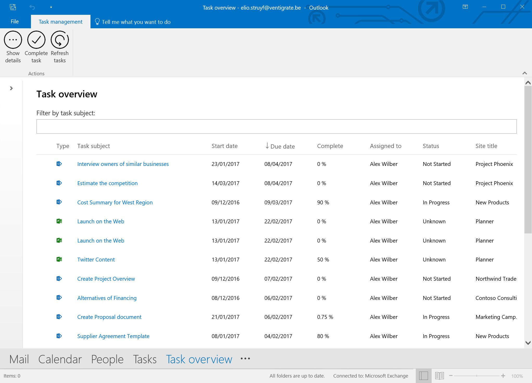Switch to Calendar in navigation bar
Screen dimensions: 532x383
pyautogui.click(x=60, y=359)
